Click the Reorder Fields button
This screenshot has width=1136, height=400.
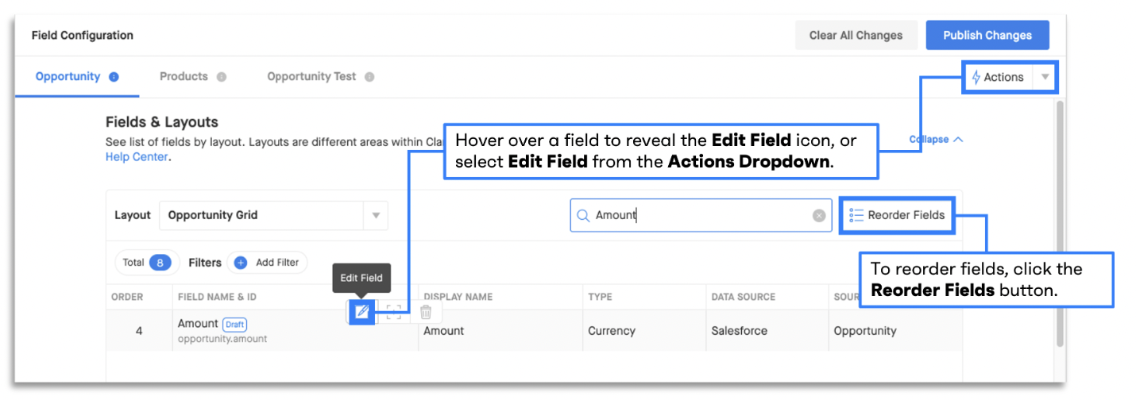(897, 215)
